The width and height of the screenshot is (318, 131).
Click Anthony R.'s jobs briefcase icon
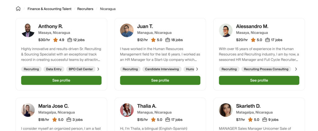[x=70, y=40]
